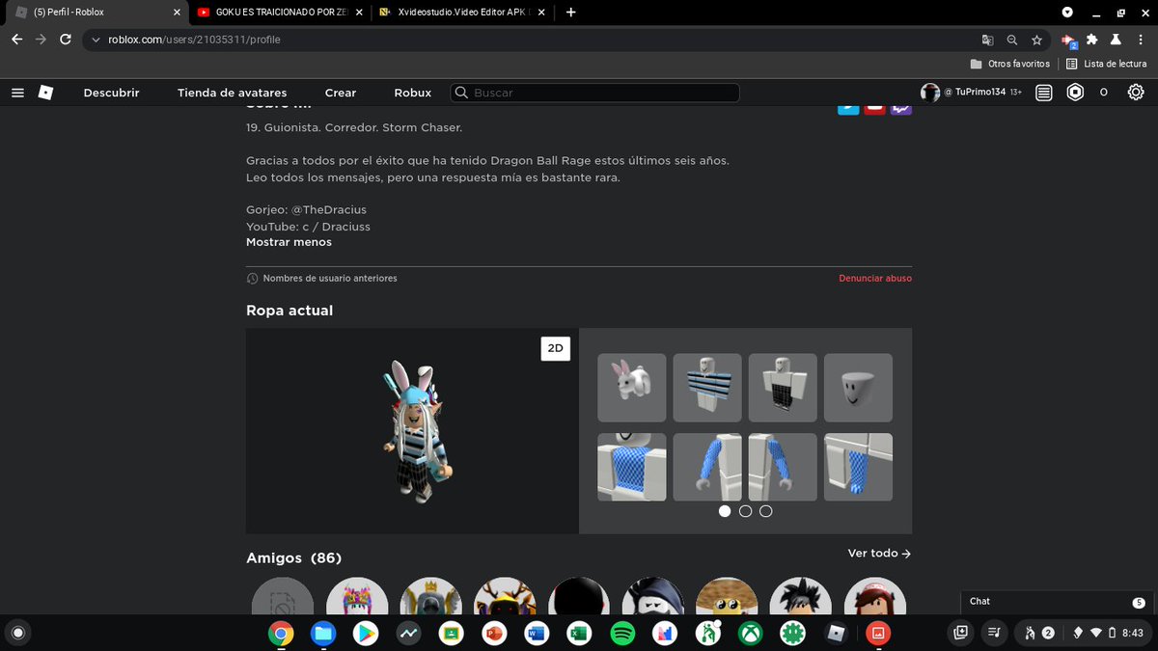Open the Roblox notifications feed icon
This screenshot has width=1158, height=651.
point(1044,93)
